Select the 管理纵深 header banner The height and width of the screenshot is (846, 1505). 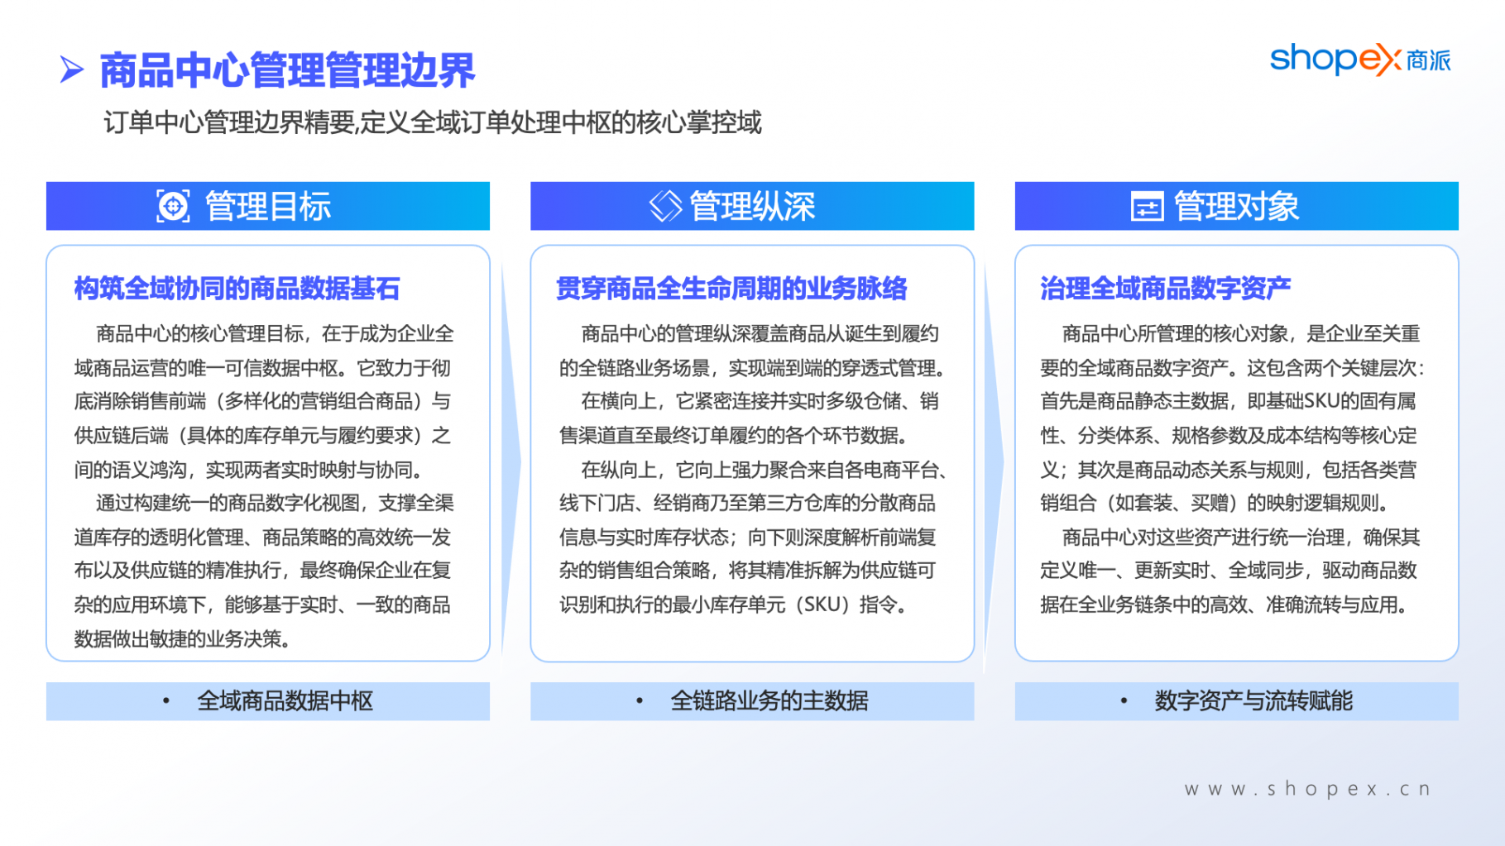point(752,206)
